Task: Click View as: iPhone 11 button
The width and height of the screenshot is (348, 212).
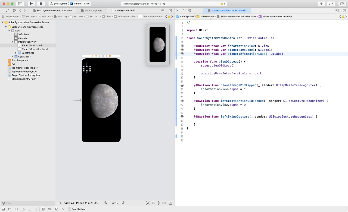Action: (x=81, y=203)
